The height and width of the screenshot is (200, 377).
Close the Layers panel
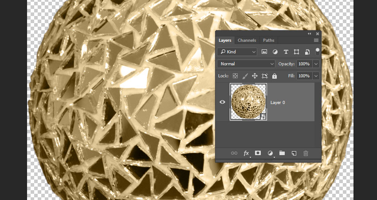coord(318,34)
